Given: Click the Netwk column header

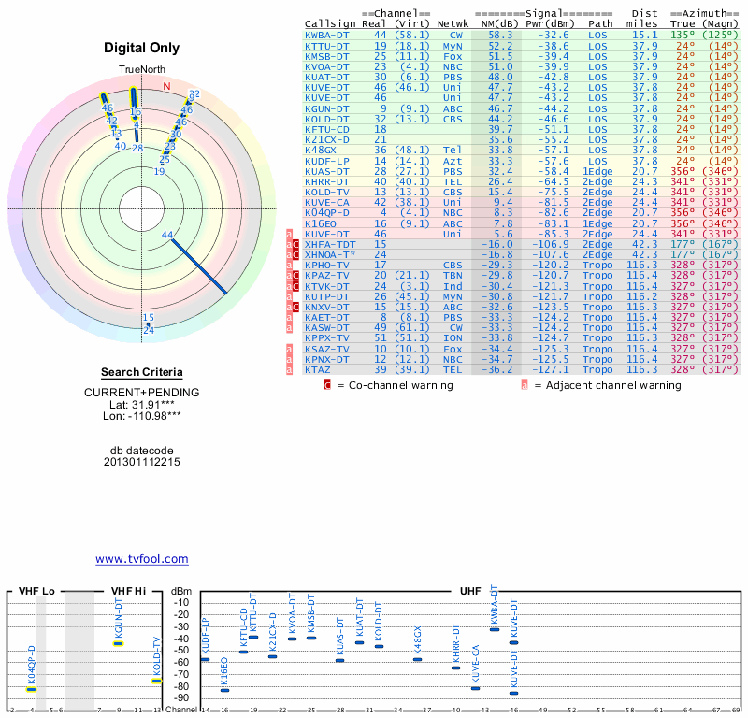Looking at the screenshot, I should pos(453,23).
